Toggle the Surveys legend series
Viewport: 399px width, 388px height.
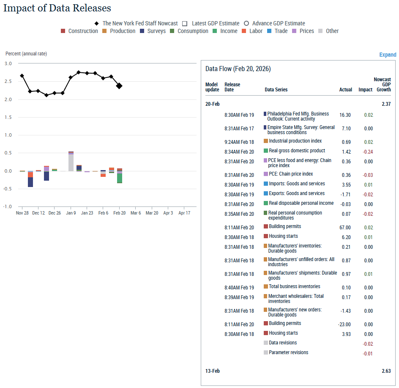tap(153, 31)
